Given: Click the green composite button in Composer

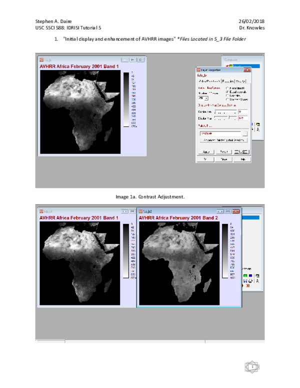Looking at the screenshot, I should 245,275.
